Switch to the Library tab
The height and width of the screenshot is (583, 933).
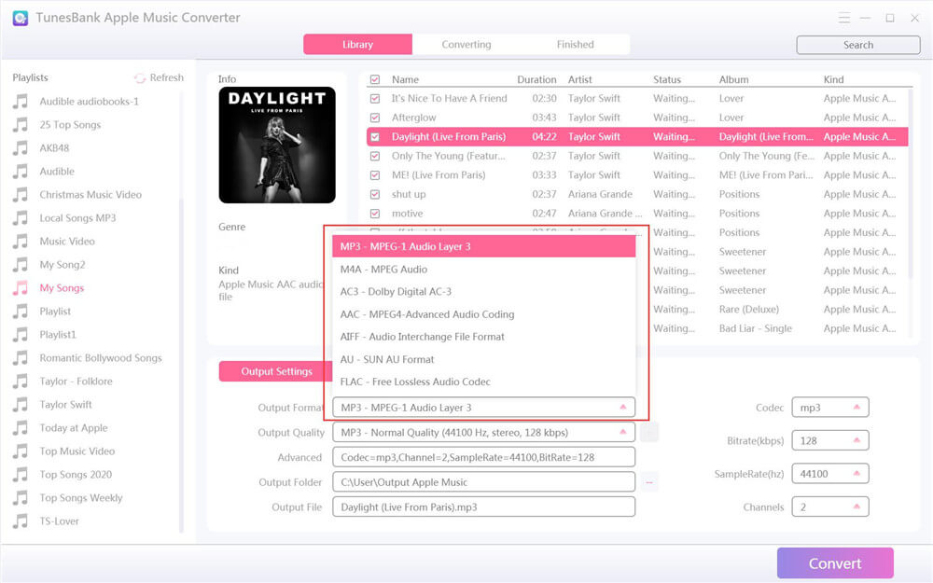tap(357, 45)
